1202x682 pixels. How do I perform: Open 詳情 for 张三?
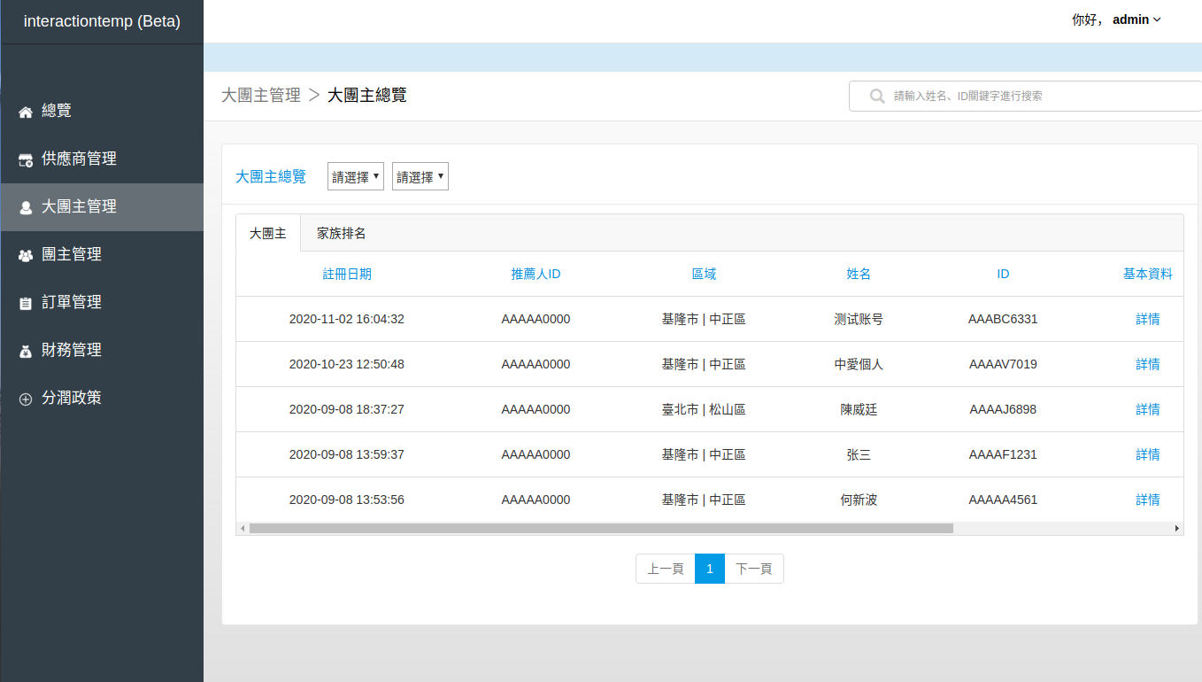point(1148,454)
